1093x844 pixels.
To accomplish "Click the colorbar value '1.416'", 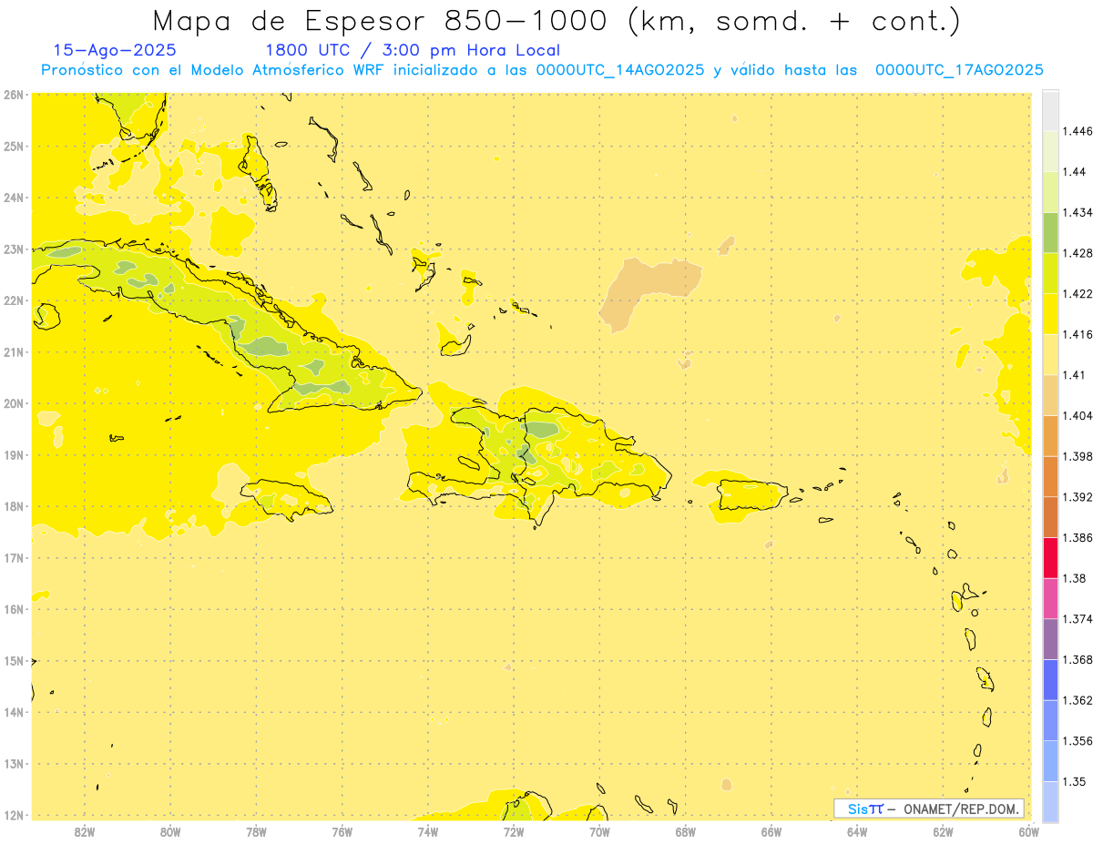I will pos(1078,334).
